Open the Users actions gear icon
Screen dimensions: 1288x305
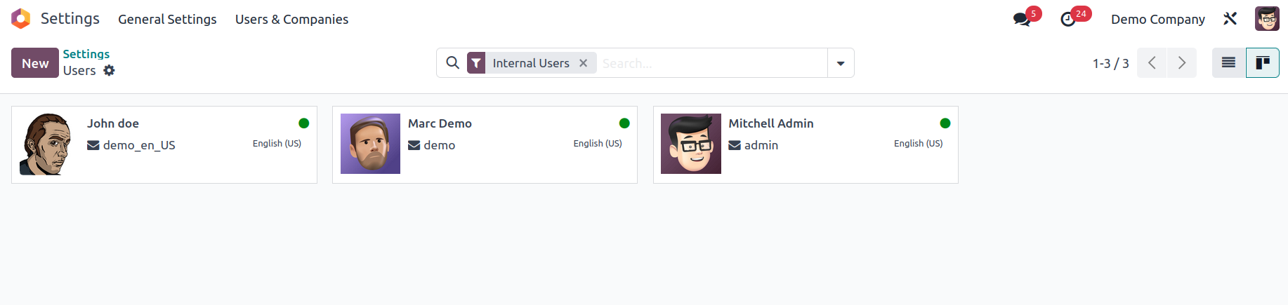point(109,70)
